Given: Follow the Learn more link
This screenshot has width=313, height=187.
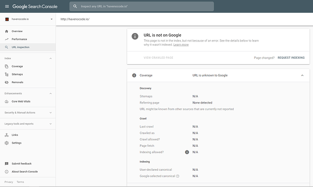Looking at the screenshot, I should point(181,45).
